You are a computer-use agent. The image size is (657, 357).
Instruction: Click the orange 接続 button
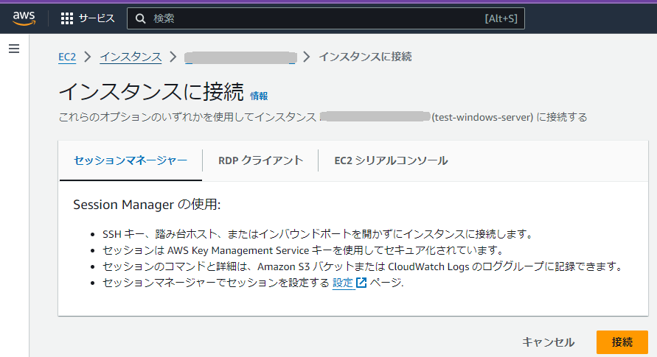pos(622,342)
